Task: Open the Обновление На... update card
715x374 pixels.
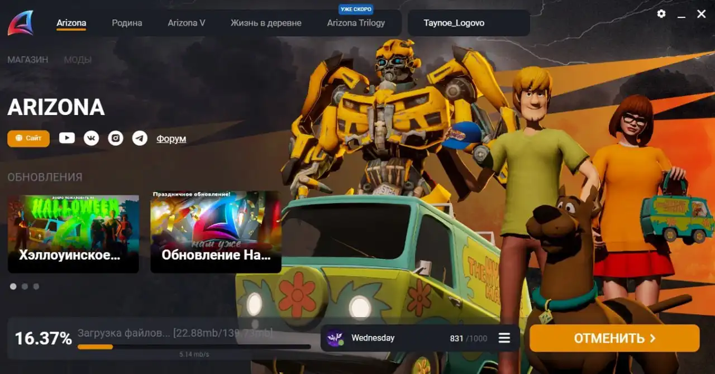Action: (x=216, y=232)
